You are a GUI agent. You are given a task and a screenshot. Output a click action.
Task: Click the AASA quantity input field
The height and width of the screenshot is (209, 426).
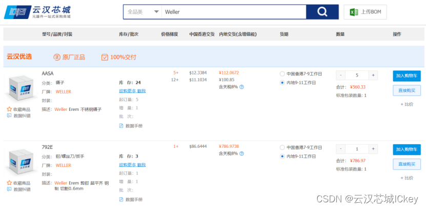click(x=357, y=75)
